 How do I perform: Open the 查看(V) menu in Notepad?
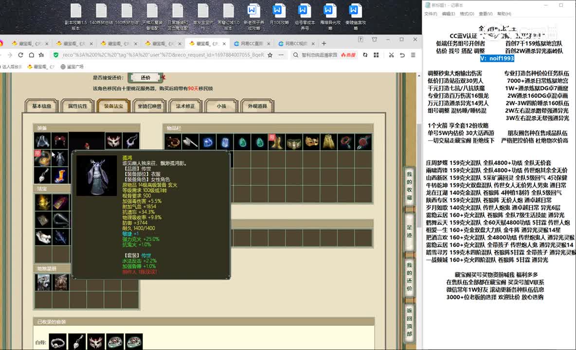485,14
